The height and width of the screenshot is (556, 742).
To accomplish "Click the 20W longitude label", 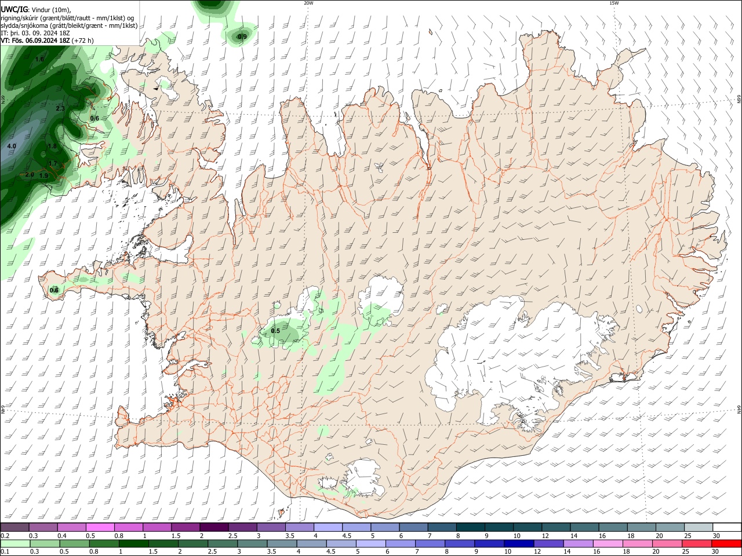I will [308, 3].
